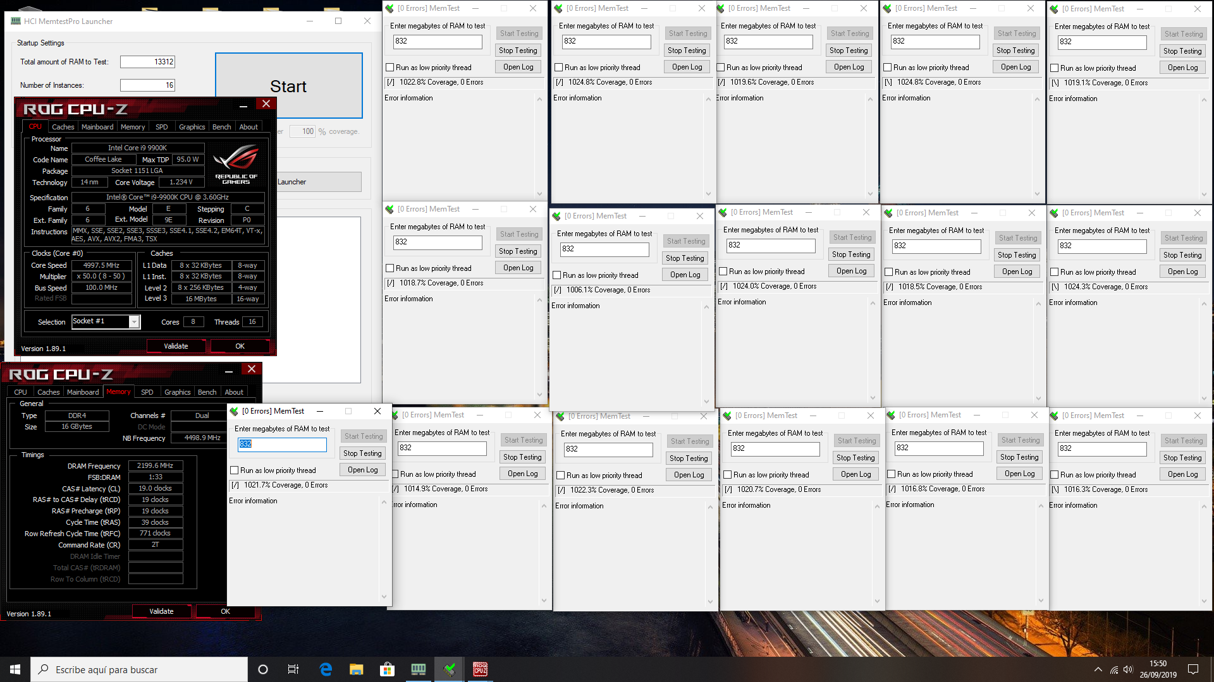Enable low priority thread in top-left MemTest
This screenshot has height=682, width=1214.
tap(390, 68)
